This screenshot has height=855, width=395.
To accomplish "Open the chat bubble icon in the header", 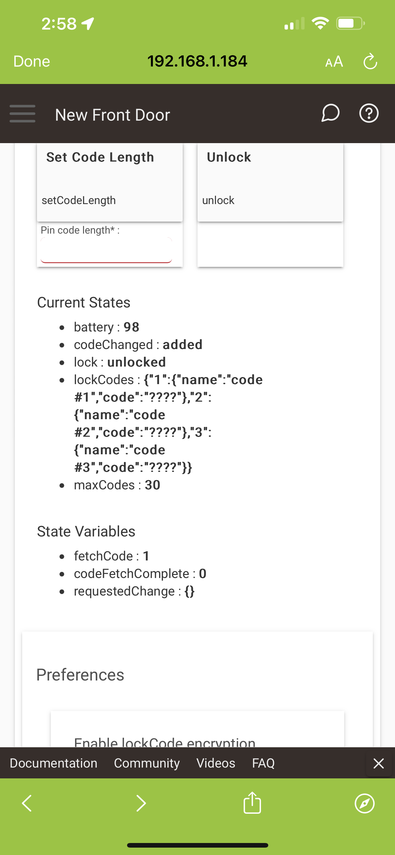I will coord(330,113).
